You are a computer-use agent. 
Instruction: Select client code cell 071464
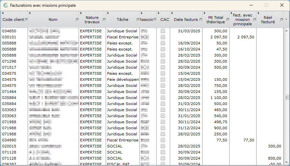9,92
